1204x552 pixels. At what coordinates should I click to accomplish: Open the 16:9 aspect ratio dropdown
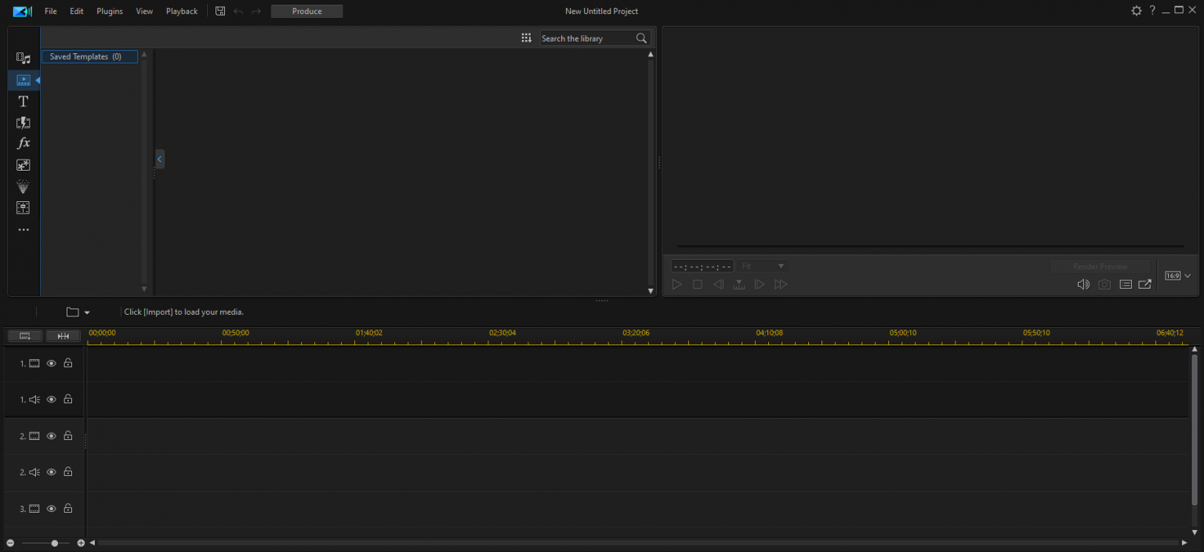point(1177,276)
